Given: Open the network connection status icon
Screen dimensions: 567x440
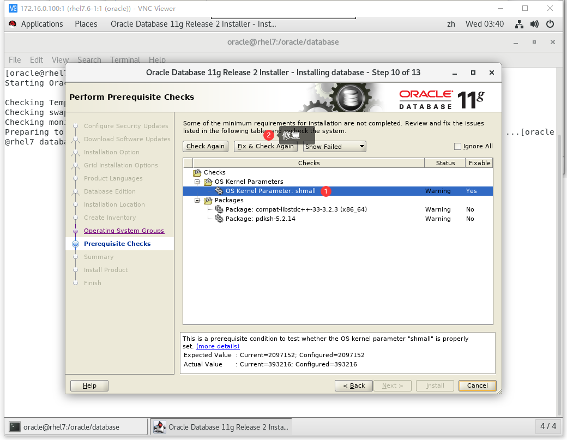Looking at the screenshot, I should (519, 24).
